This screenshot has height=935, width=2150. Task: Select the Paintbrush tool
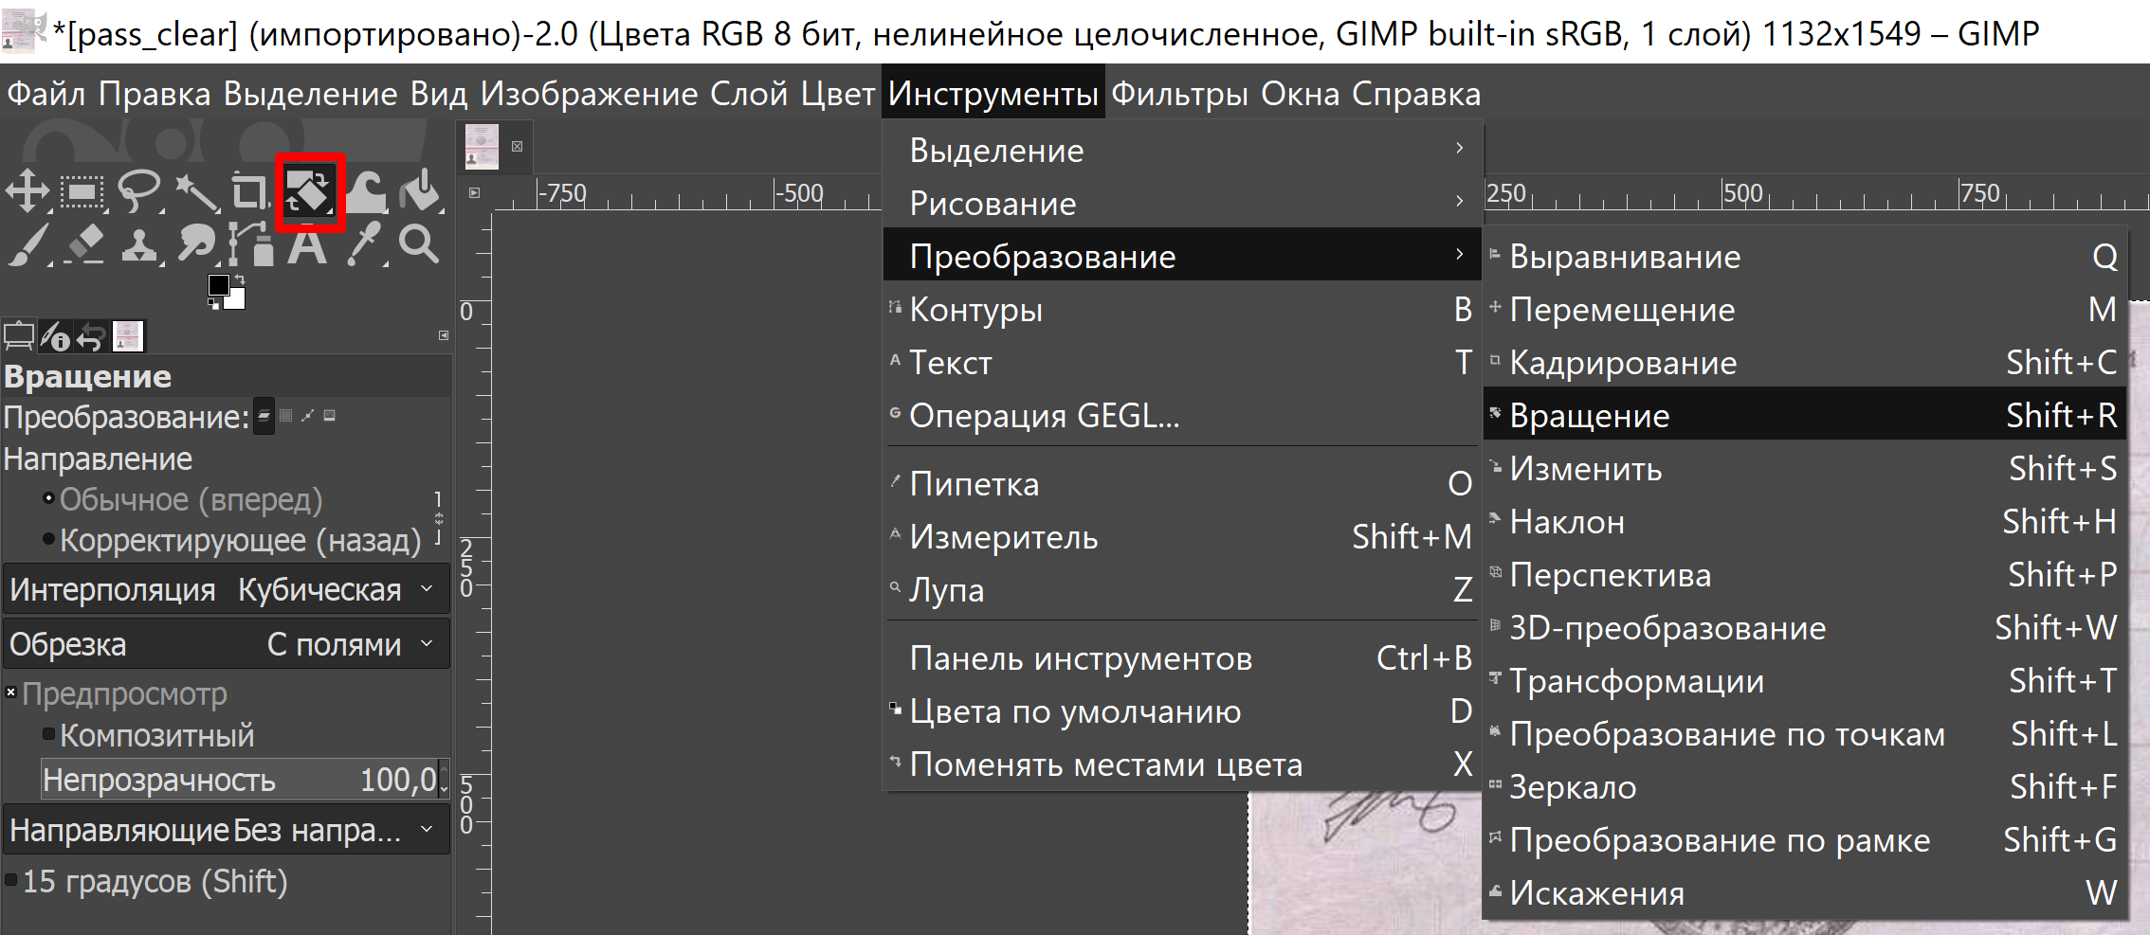28,244
